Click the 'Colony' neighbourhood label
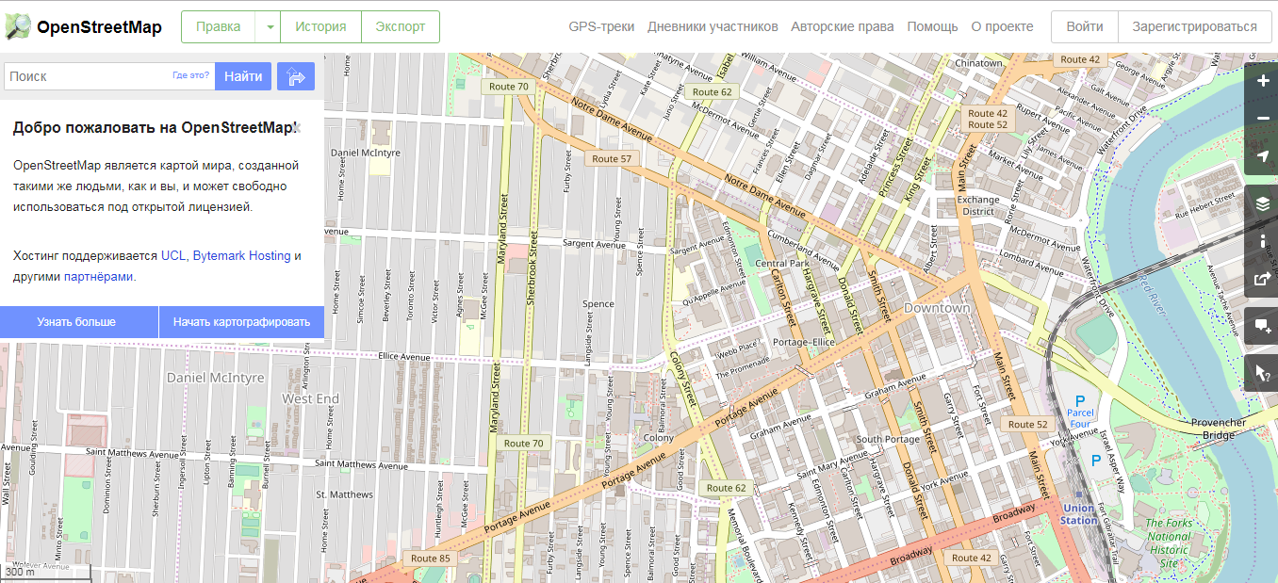The image size is (1278, 583). (x=659, y=438)
